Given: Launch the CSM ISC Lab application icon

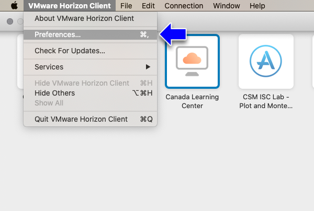Looking at the screenshot, I should tap(266, 61).
